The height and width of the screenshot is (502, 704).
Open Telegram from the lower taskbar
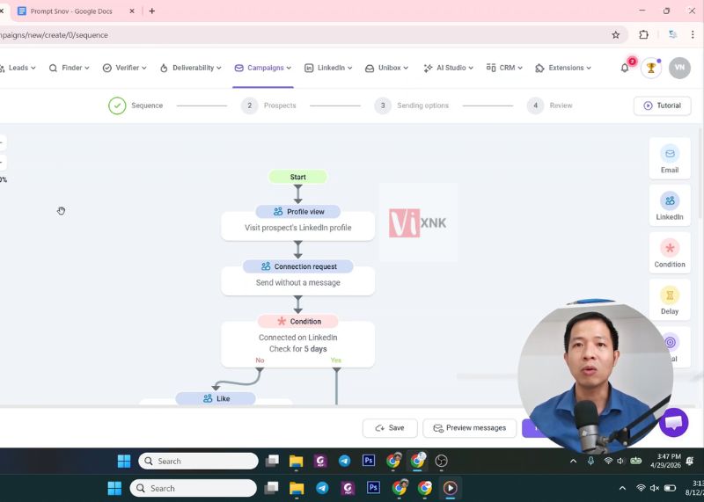pyautogui.click(x=322, y=488)
